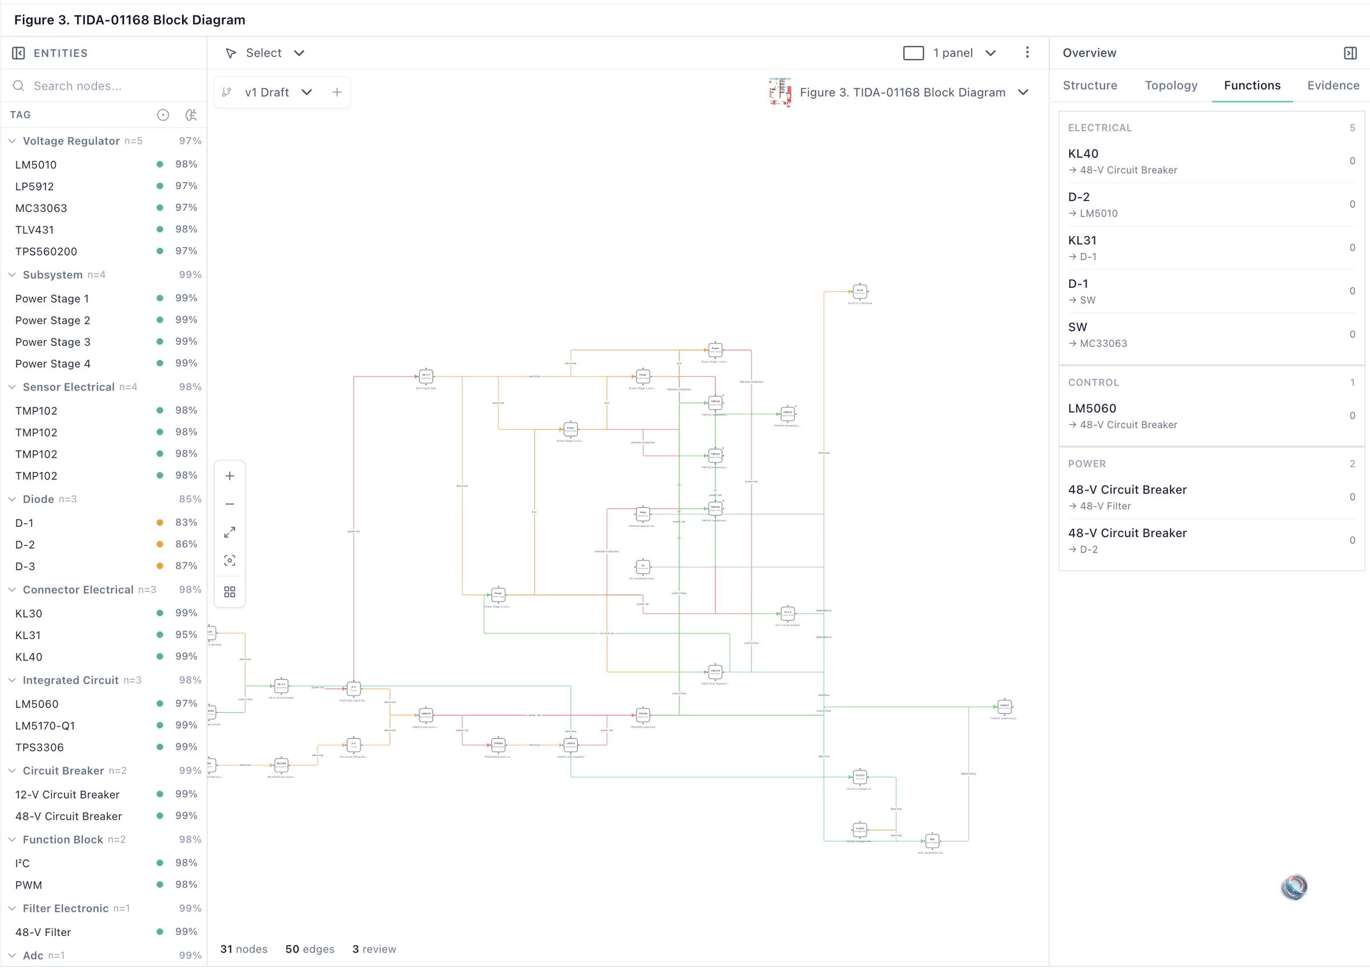This screenshot has height=968, width=1370.
Task: Collapse the Diode tag group
Action: pyautogui.click(x=12, y=499)
